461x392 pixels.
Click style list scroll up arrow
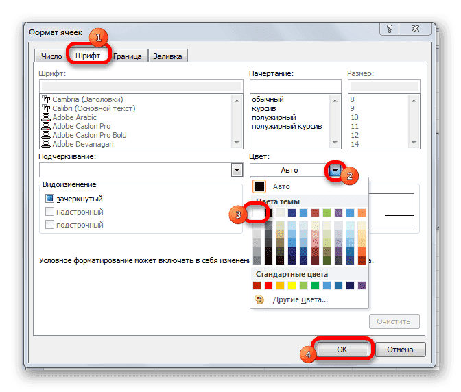(x=335, y=101)
